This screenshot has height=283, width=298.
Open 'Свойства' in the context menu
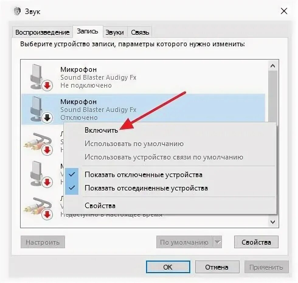pyautogui.click(x=100, y=206)
